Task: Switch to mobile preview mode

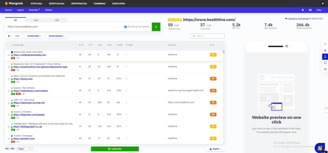Action: (x=325, y=57)
